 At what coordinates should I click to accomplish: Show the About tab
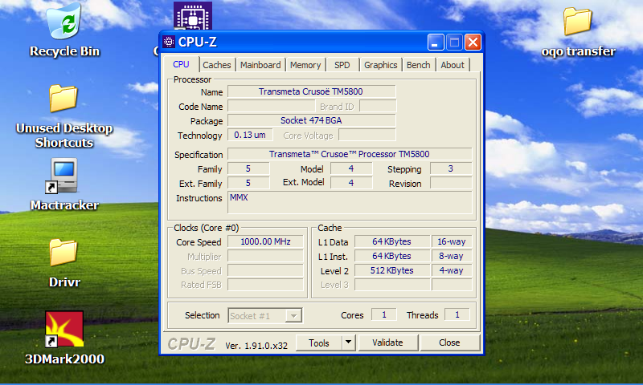[x=453, y=65]
